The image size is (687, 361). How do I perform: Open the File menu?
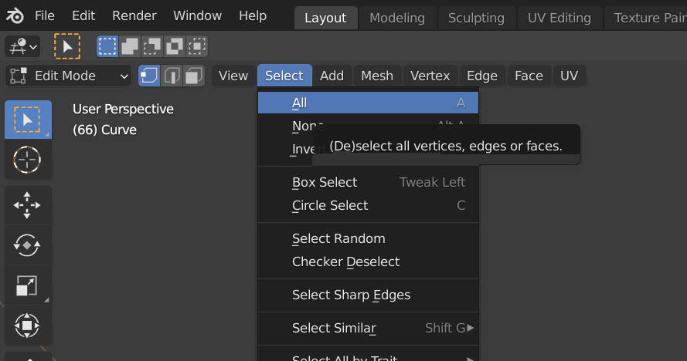pyautogui.click(x=45, y=15)
